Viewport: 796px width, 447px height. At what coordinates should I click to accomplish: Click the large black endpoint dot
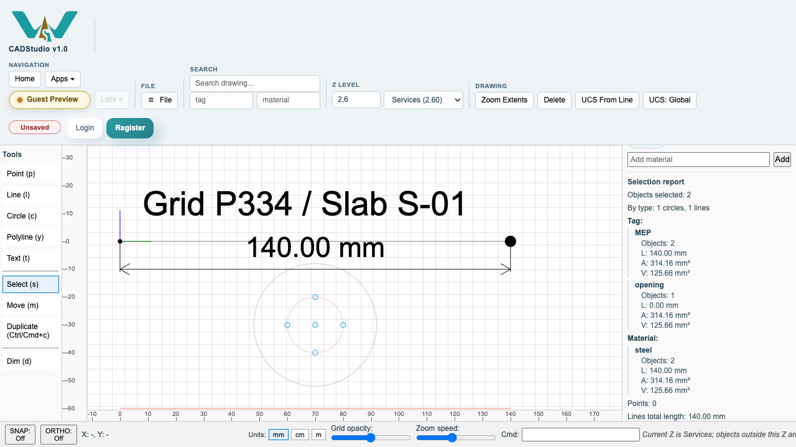point(511,241)
